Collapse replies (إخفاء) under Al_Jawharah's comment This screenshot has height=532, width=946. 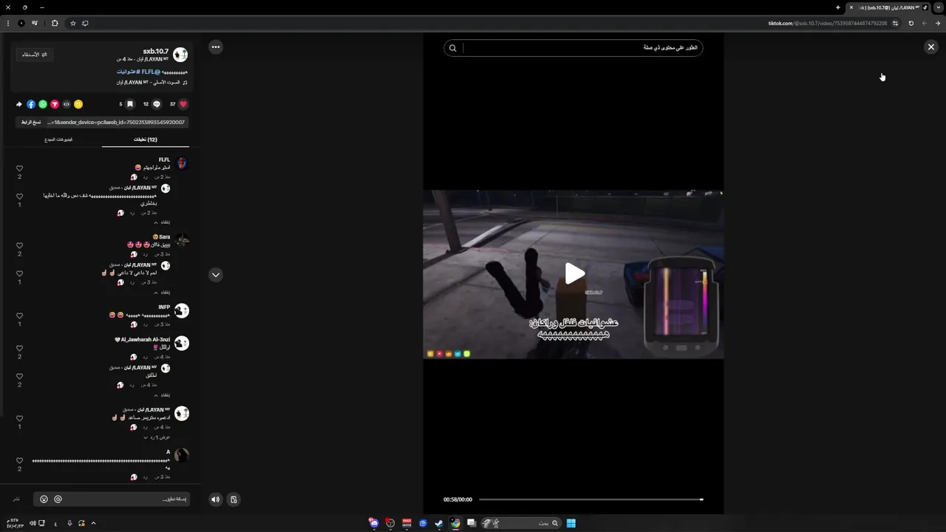point(163,395)
